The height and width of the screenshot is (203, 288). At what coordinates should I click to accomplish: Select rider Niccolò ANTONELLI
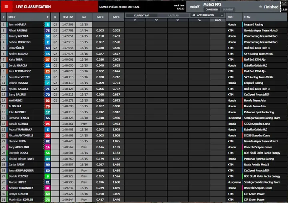[x=21, y=135]
